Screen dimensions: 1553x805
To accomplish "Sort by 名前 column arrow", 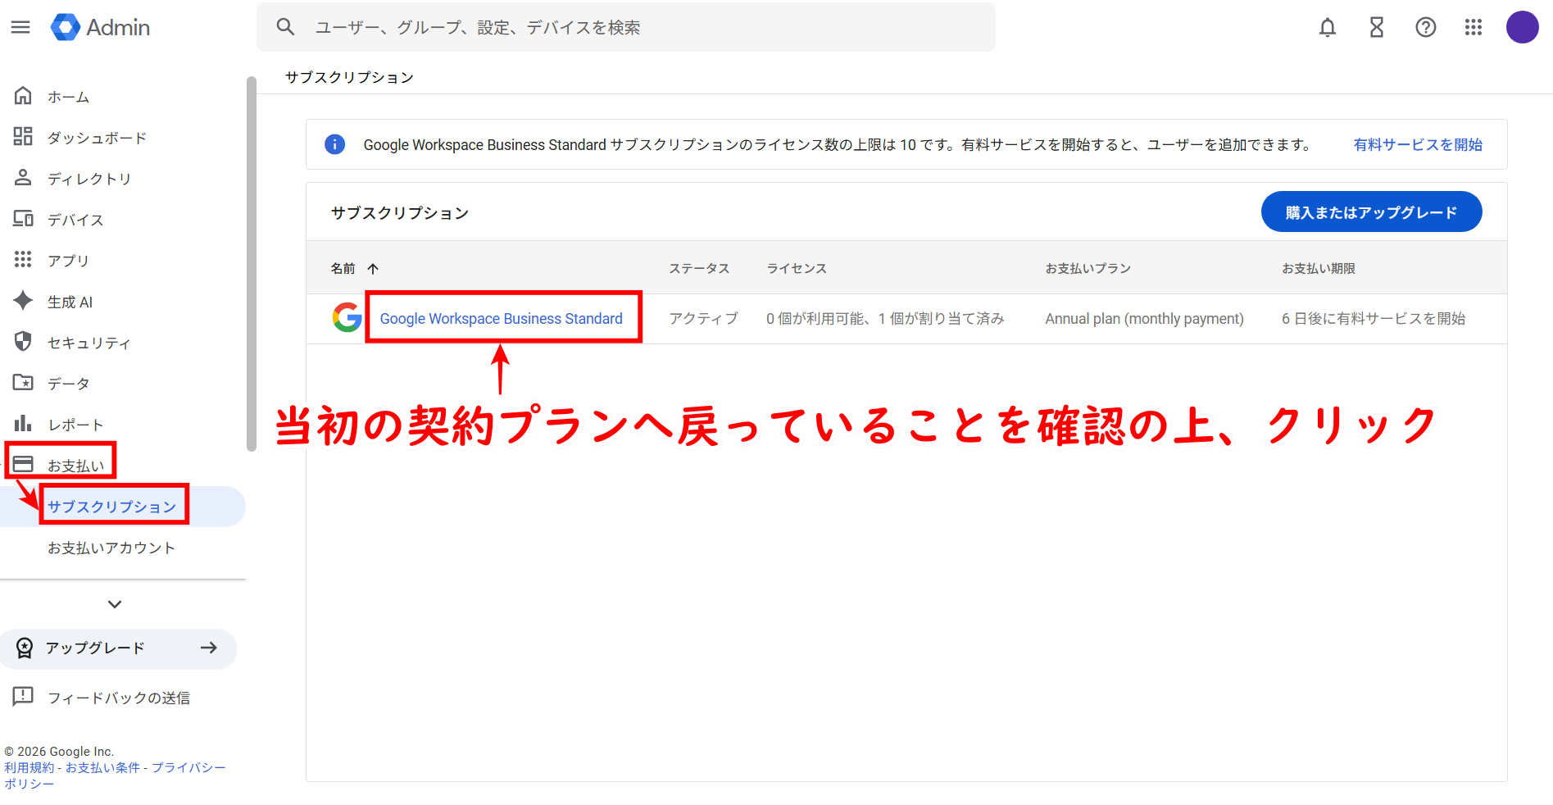I will tap(373, 269).
